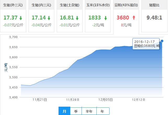Select the 生猪(土杂猪) price card

pyautogui.click(x=69, y=16)
